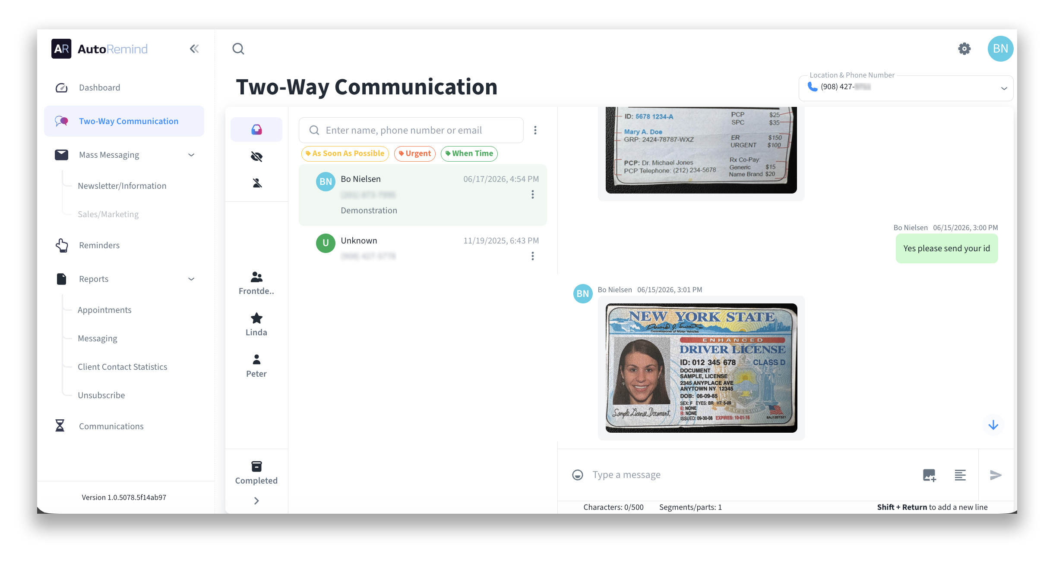Click the version number text

124,497
